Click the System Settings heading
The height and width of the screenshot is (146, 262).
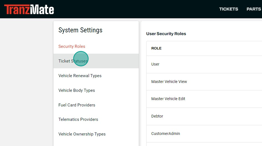(80, 30)
